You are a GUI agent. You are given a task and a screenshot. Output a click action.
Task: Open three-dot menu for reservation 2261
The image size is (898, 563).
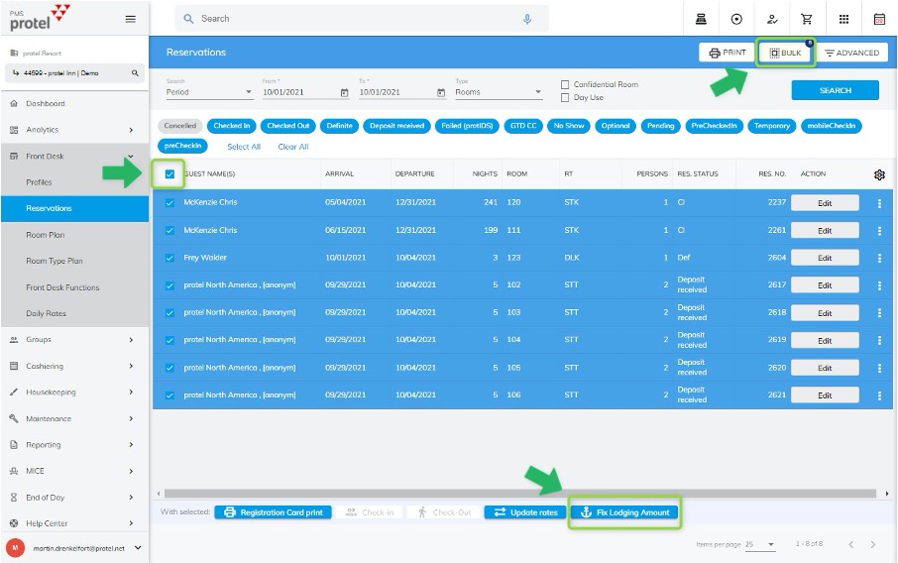[880, 231]
